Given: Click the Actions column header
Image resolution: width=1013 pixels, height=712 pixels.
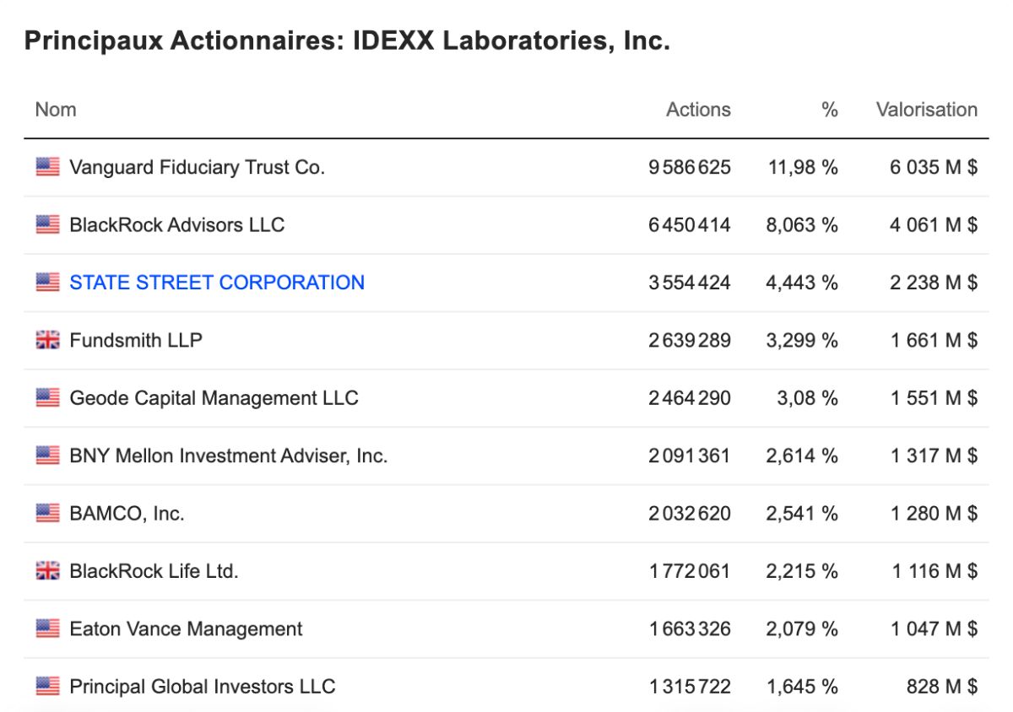Looking at the screenshot, I should click(x=698, y=110).
